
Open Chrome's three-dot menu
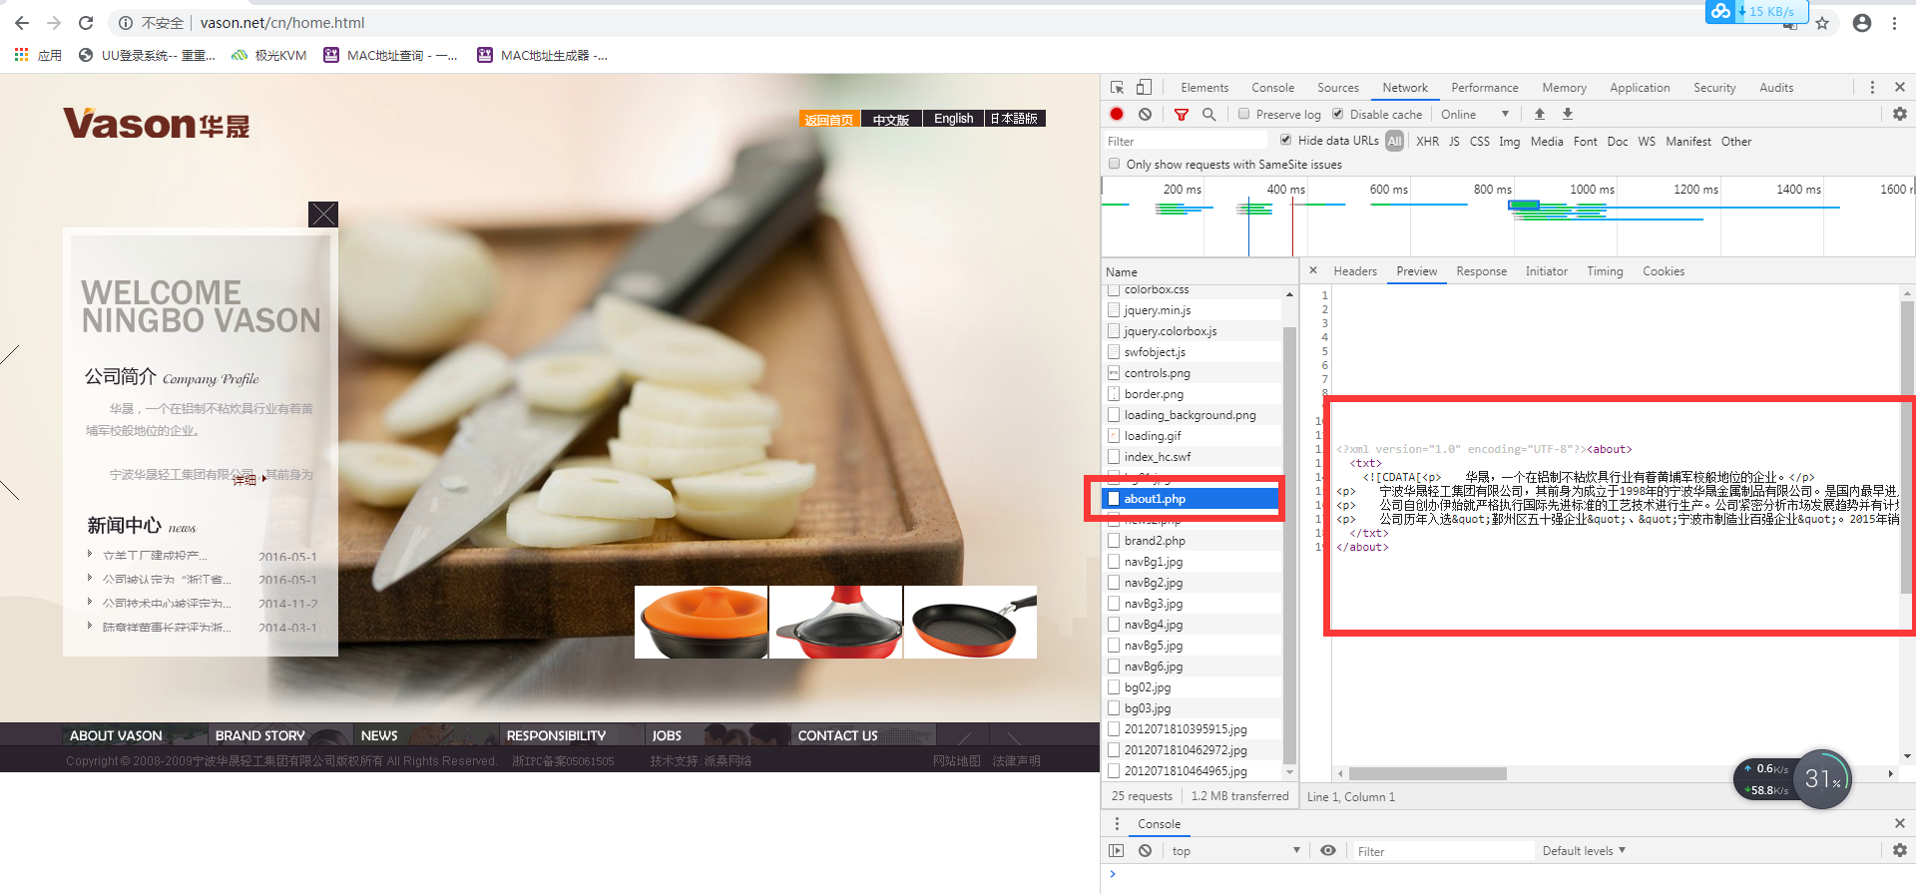point(1894,23)
